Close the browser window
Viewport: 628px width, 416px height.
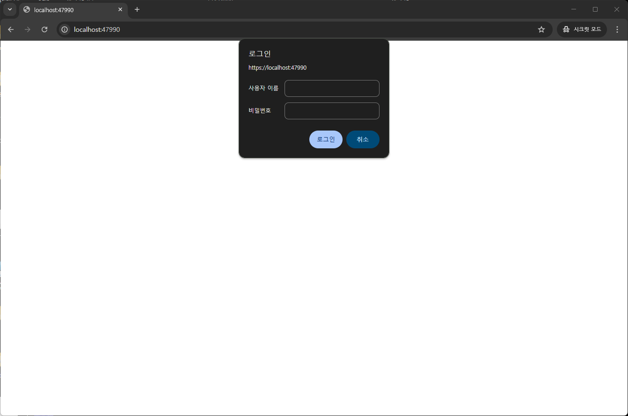617,9
